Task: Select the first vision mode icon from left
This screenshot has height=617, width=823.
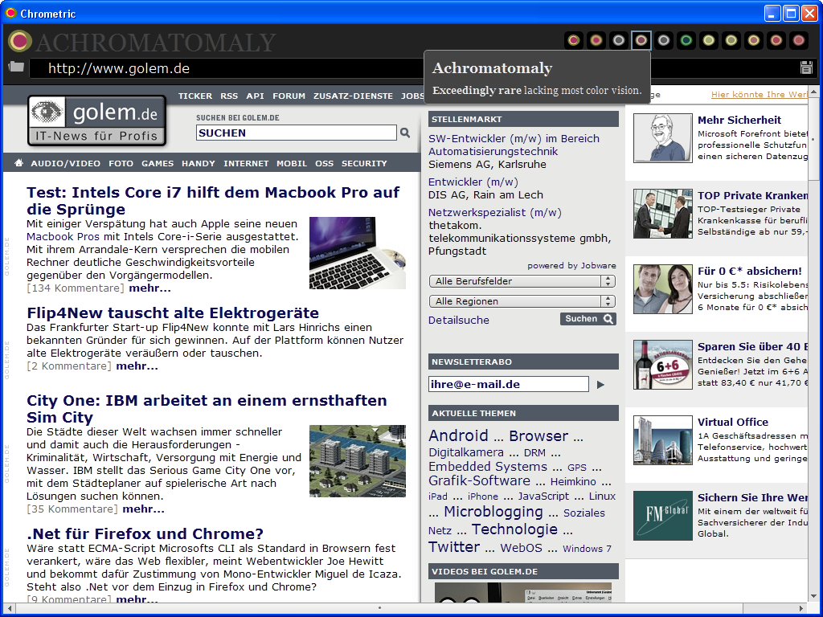Action: pyautogui.click(x=574, y=40)
